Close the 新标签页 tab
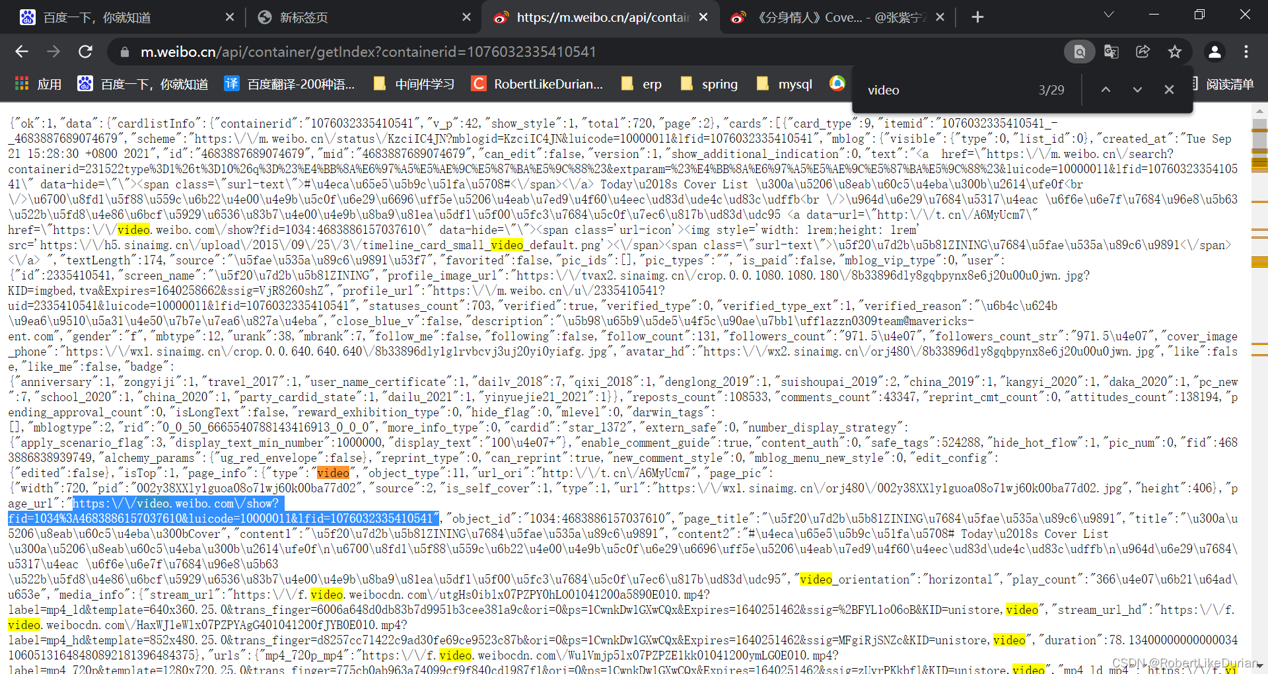The width and height of the screenshot is (1268, 674). 466,17
